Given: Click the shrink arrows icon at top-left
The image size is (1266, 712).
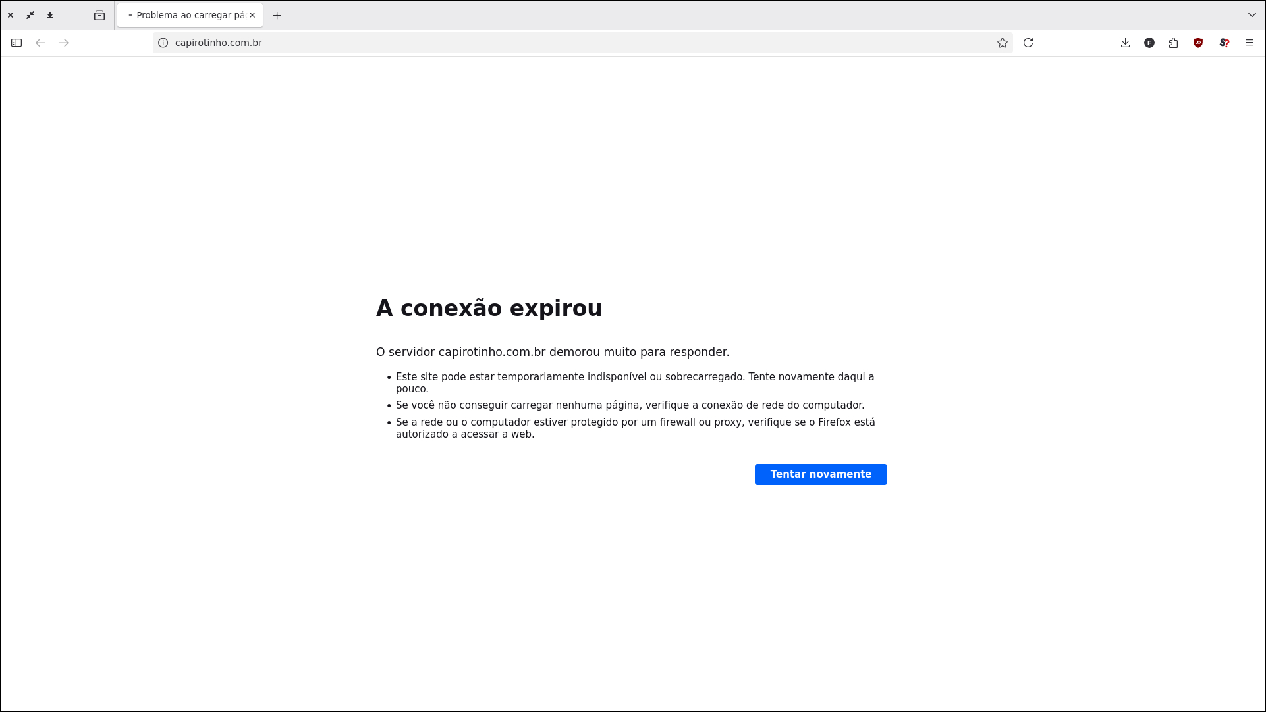Looking at the screenshot, I should tap(30, 15).
